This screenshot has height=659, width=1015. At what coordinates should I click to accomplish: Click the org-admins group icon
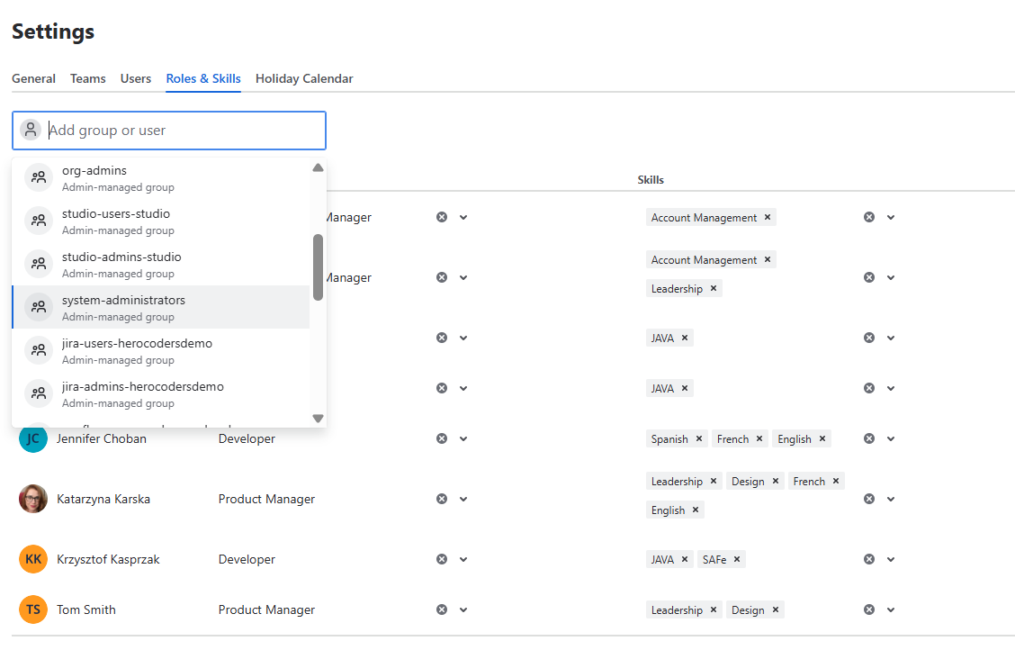(39, 177)
